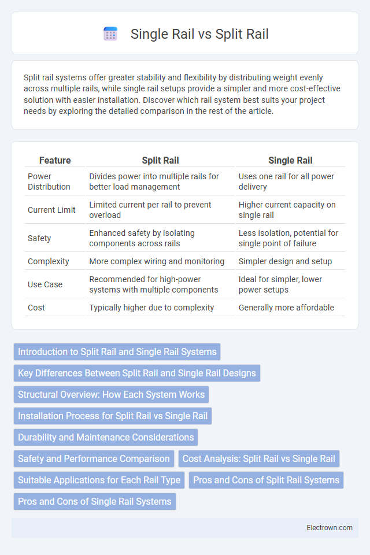Open Structural Overview: How Each System Works
The image size is (370, 555).
pos(111,395)
